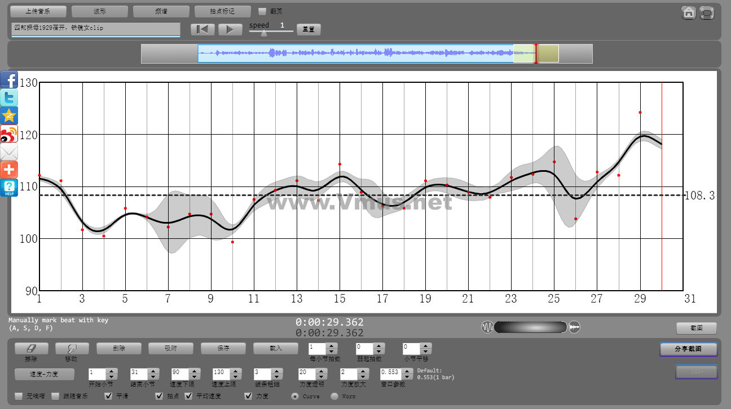The image size is (731, 409).
Task: Decrease 结束小节 end bar value
Action: [x=152, y=377]
